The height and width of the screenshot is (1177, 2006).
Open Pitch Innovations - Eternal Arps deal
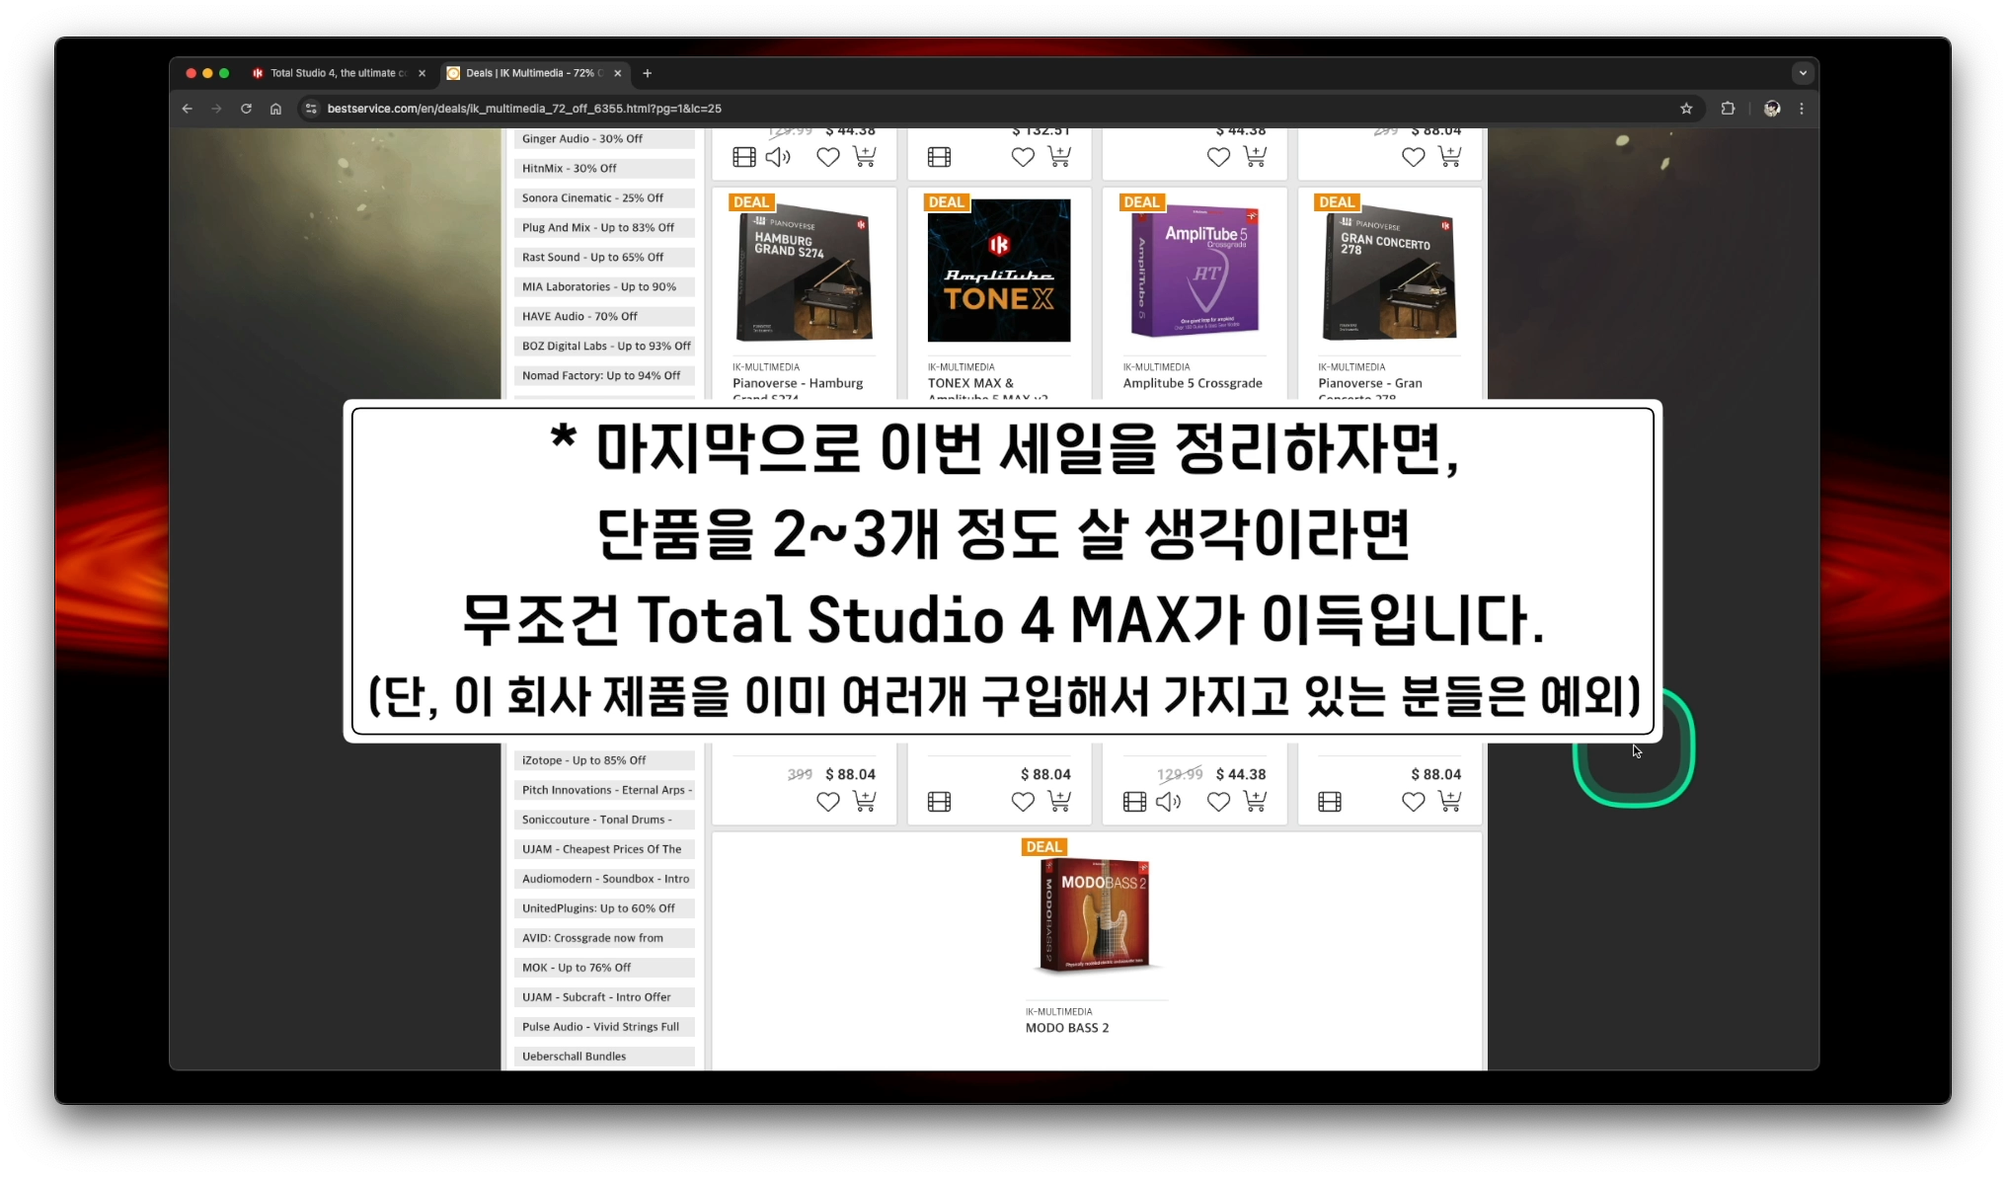pos(604,790)
